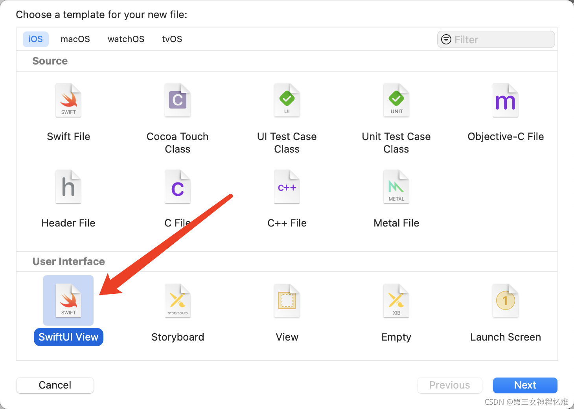This screenshot has width=574, height=409.
Task: Click the filter icon in search field
Action: click(x=446, y=39)
